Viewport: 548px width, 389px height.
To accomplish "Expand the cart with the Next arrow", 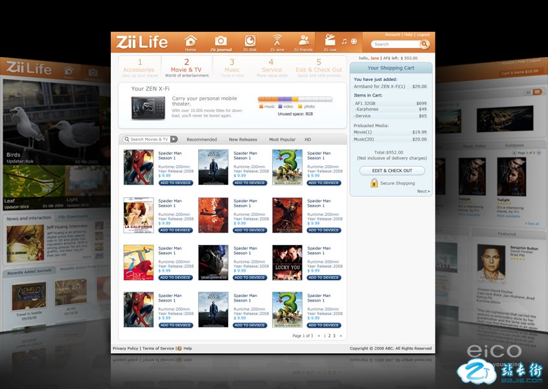I will coord(422,191).
